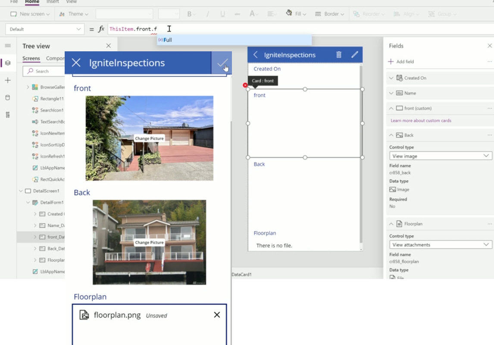Viewport: 494px width, 345px height.
Task: Click the floorplan.png file name
Action: pyautogui.click(x=117, y=315)
